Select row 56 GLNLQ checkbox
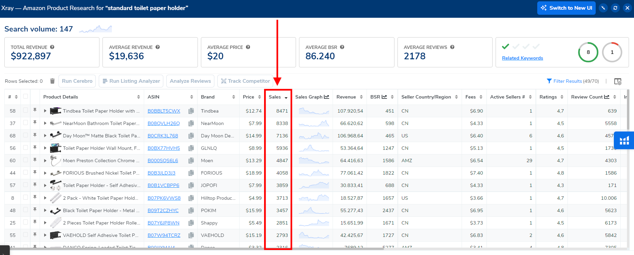The image size is (634, 255). coord(26,147)
